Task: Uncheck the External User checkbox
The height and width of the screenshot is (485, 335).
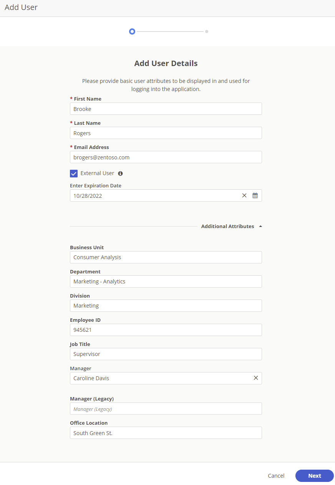Action: [x=74, y=173]
